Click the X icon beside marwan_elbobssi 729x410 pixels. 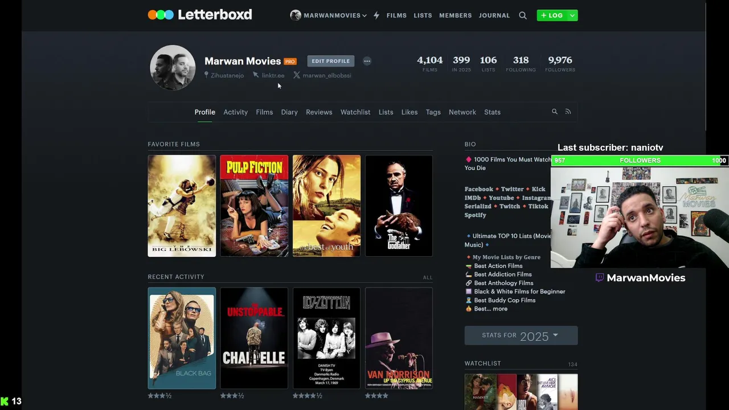pyautogui.click(x=297, y=75)
